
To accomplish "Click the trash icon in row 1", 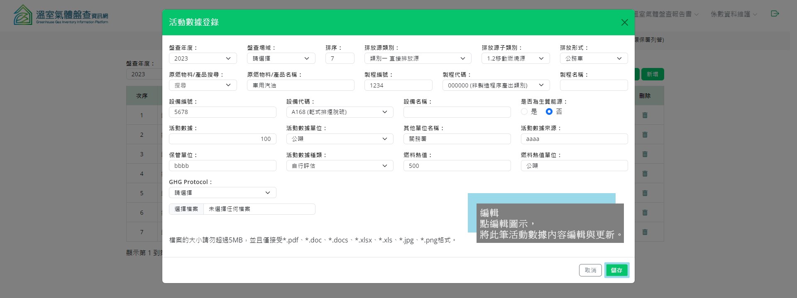I will pos(645,115).
